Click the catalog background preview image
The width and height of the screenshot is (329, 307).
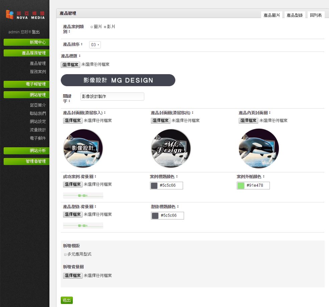coord(83,225)
